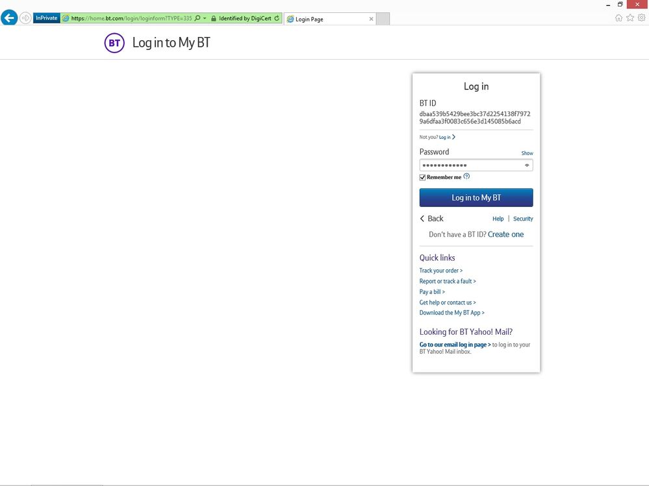
Task: Open the Report or track a fault link
Action: (x=448, y=282)
